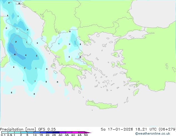Click the '(06+279)' forecast run text
This screenshot has height=136, width=176.
click(x=167, y=129)
